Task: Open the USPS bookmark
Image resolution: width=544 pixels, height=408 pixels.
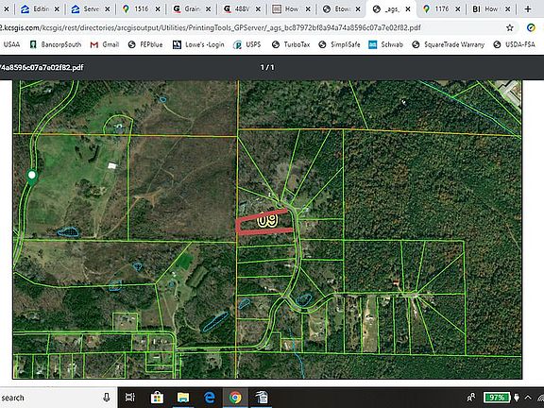Action: (x=247, y=44)
